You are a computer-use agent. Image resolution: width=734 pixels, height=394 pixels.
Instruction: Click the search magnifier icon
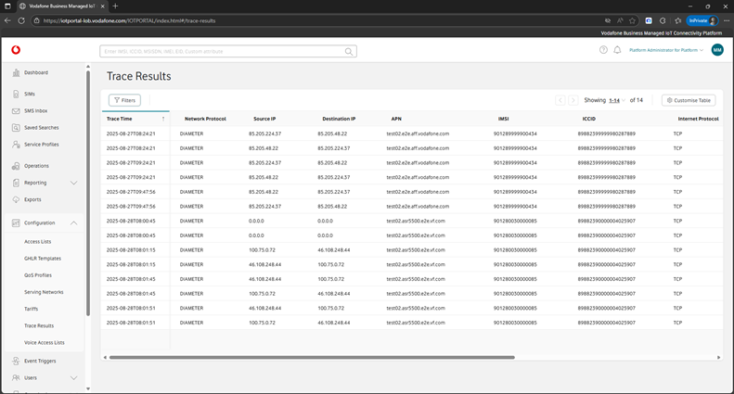point(349,52)
